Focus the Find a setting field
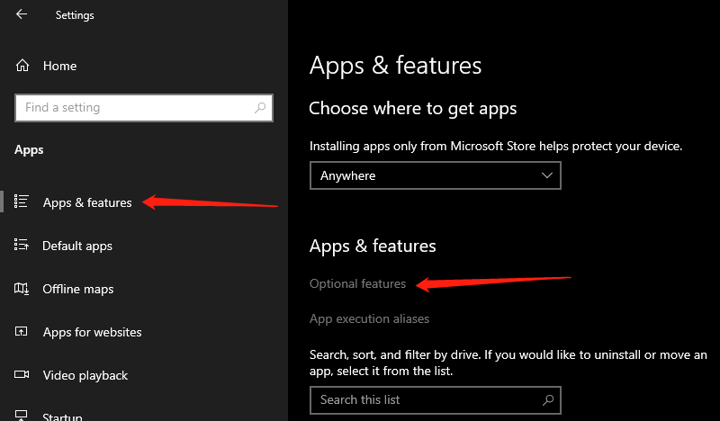Viewport: 720px width, 421px height. coord(144,108)
